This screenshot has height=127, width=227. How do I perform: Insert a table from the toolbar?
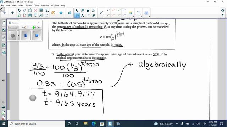coord(41,10)
